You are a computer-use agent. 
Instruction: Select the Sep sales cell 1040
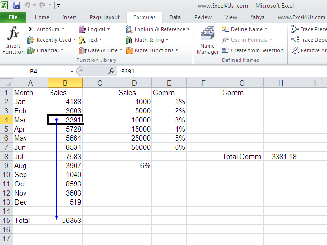tap(65, 174)
